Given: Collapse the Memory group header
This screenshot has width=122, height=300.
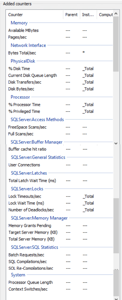Looking at the screenshot, I should (x=19, y=23).
